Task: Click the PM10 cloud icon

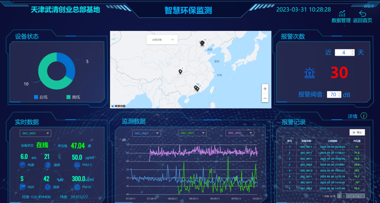Action: (77, 187)
